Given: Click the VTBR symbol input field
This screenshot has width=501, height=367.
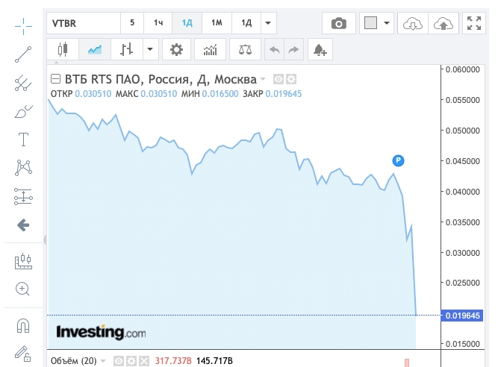Looking at the screenshot, I should pos(82,23).
